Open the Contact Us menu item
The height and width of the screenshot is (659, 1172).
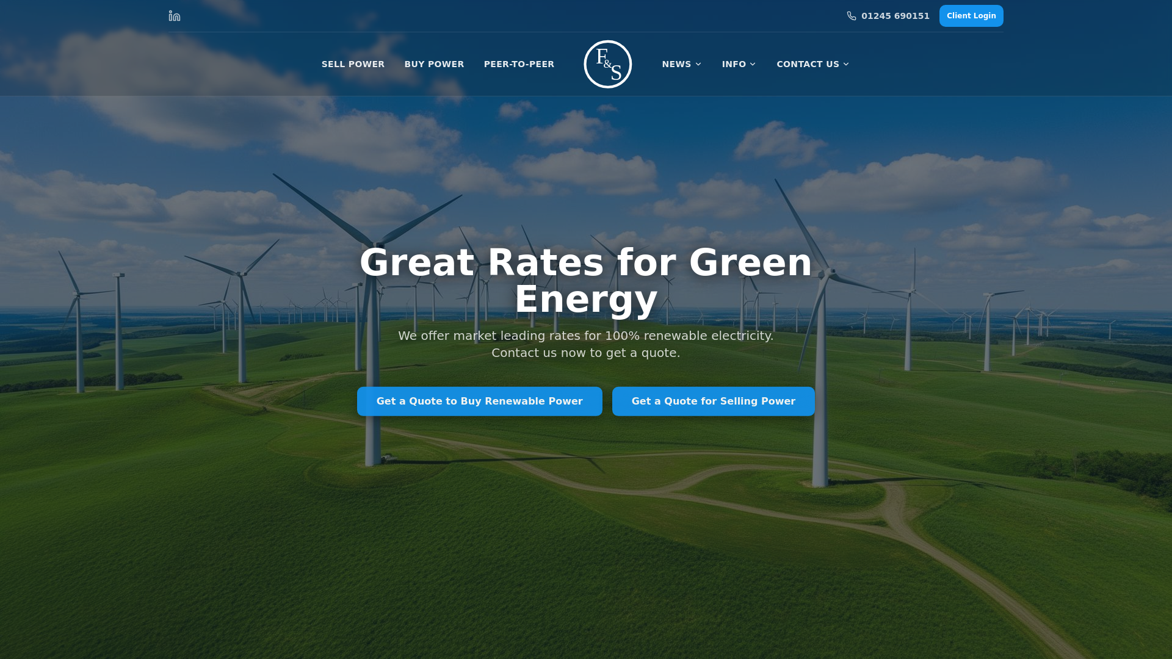pyautogui.click(x=808, y=64)
